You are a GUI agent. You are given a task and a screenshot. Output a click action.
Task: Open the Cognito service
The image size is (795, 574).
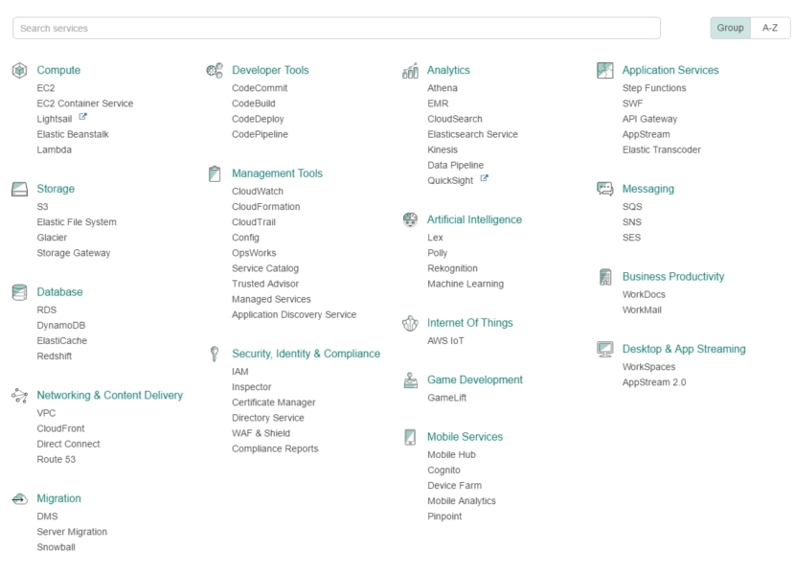(x=443, y=471)
